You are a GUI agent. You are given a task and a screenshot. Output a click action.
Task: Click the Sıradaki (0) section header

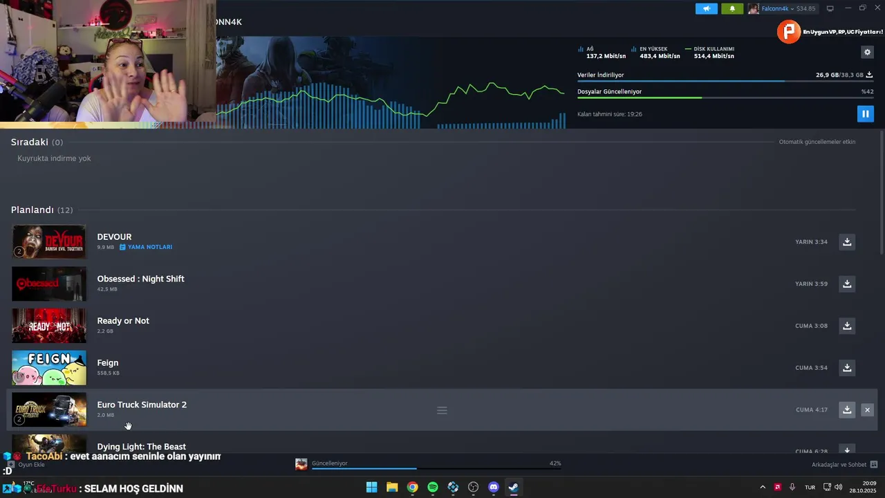point(37,142)
